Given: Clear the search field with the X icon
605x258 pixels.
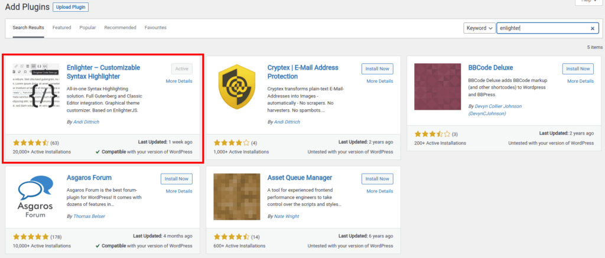Looking at the screenshot, I should pyautogui.click(x=592, y=28).
